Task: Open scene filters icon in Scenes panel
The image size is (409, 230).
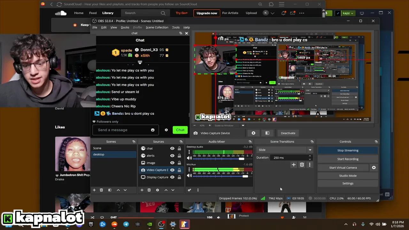Action: pos(110,190)
